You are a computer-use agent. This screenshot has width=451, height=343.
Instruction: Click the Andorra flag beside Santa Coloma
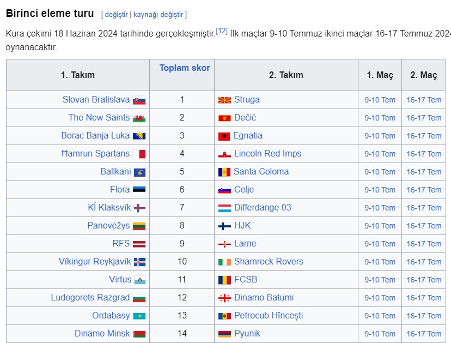point(224,172)
